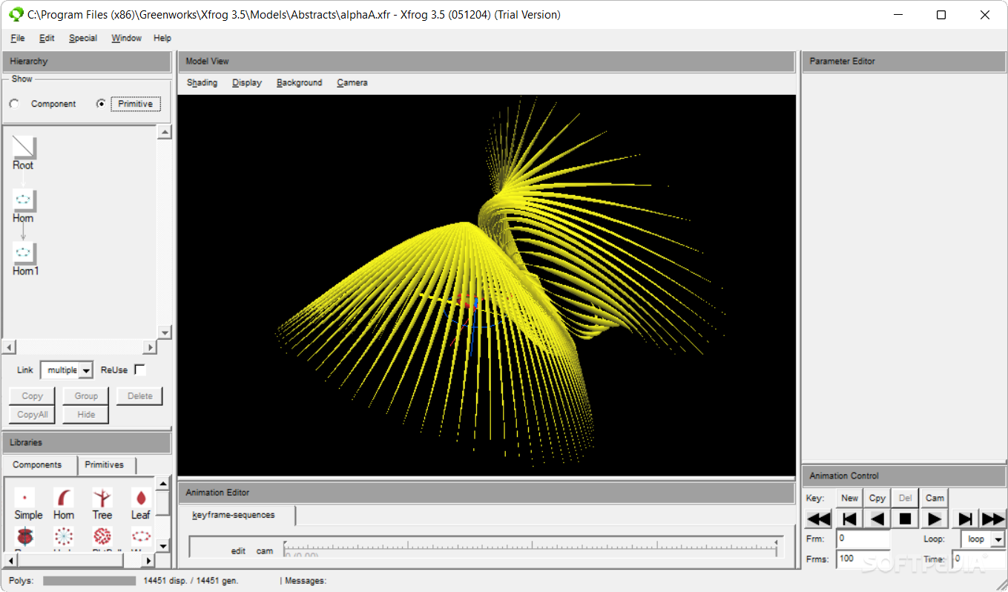The height and width of the screenshot is (592, 1008).
Task: Click the Del key button
Action: [906, 498]
